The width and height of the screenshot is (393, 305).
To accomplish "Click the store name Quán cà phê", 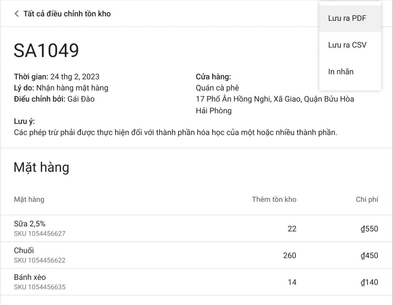I will pyautogui.click(x=217, y=88).
